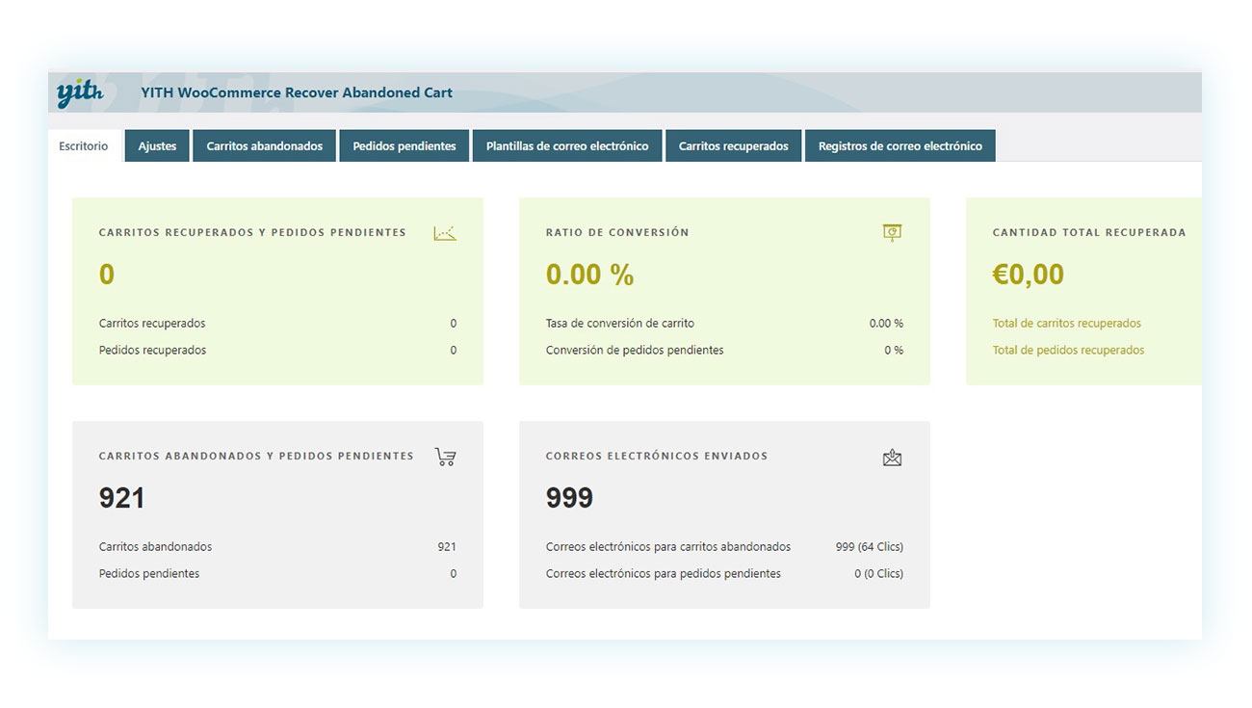Click the 'Cantidad total recuperada' heading

tap(1089, 232)
